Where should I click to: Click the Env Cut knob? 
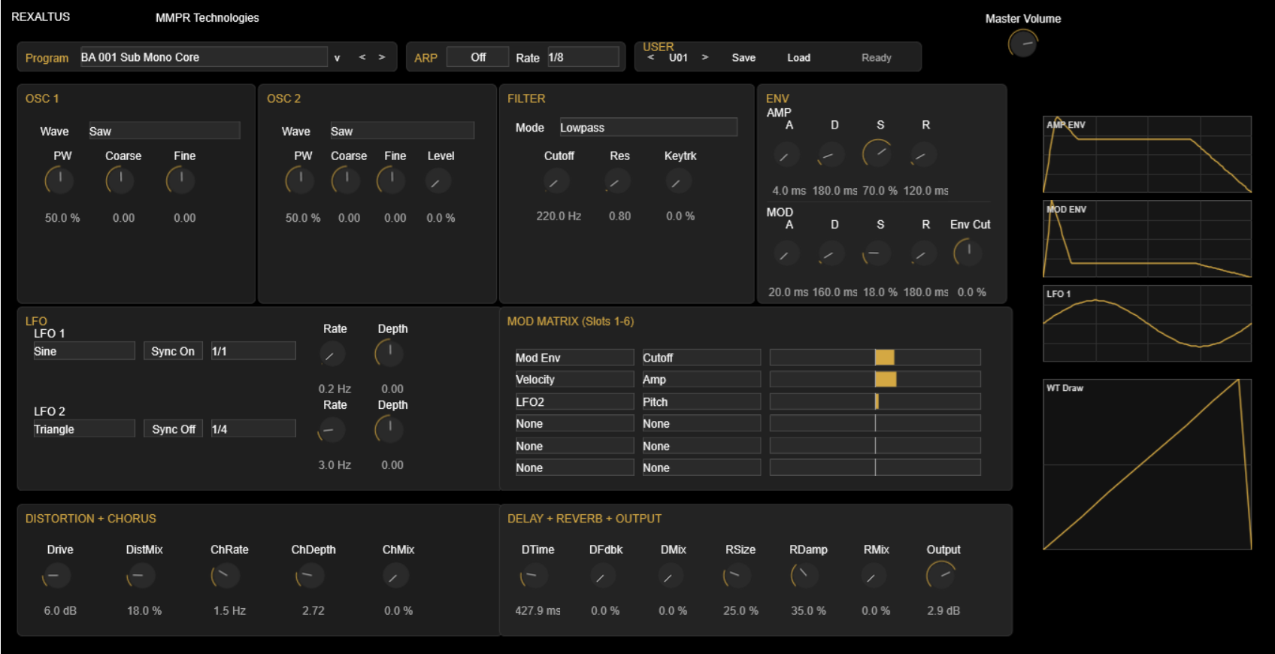point(968,253)
